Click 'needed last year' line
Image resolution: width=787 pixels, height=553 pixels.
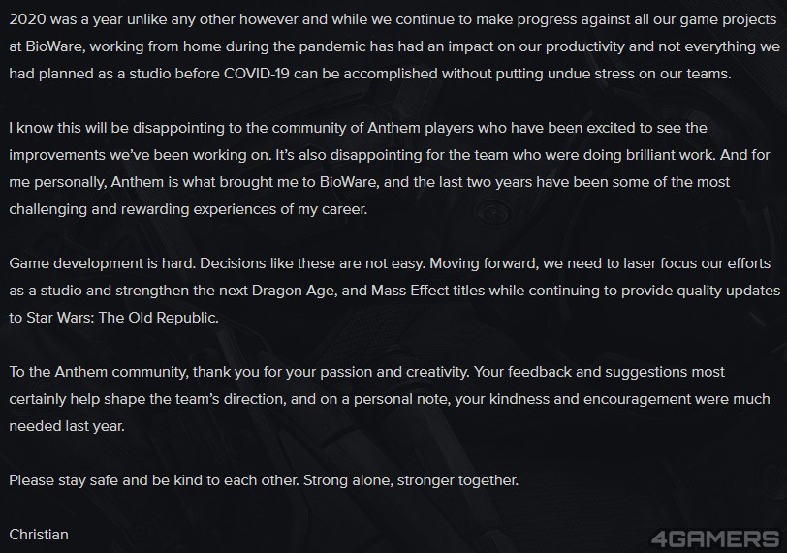click(x=67, y=426)
